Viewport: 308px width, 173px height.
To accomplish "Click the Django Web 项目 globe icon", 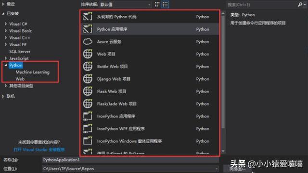I will point(88,79).
